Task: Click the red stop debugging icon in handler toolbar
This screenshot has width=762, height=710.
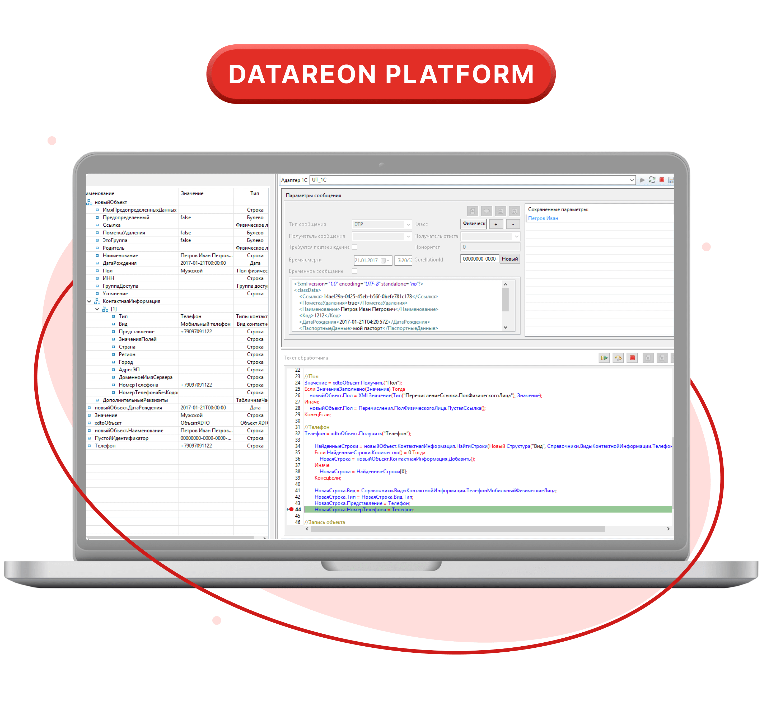Action: tap(632, 358)
